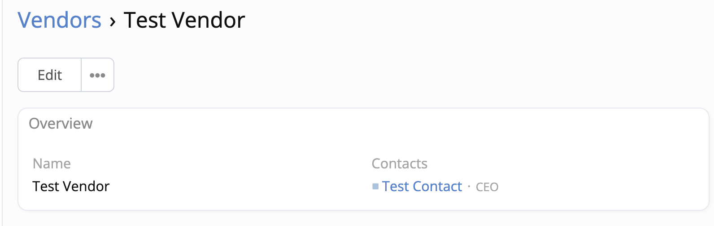Select the Test Vendor name value
This screenshot has width=714, height=226.
pos(71,186)
